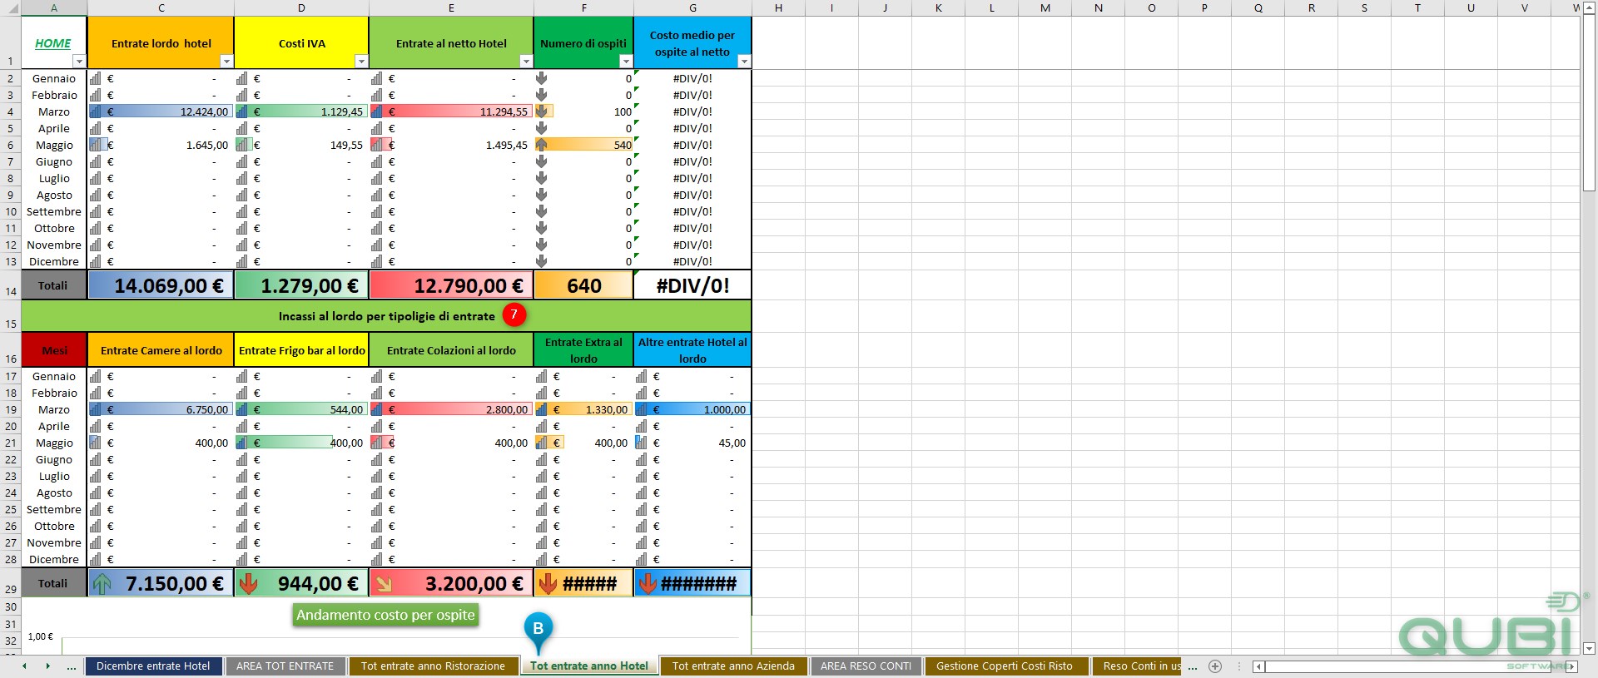
Task: Click the red down arrow in Altre entrate total
Action: (648, 584)
